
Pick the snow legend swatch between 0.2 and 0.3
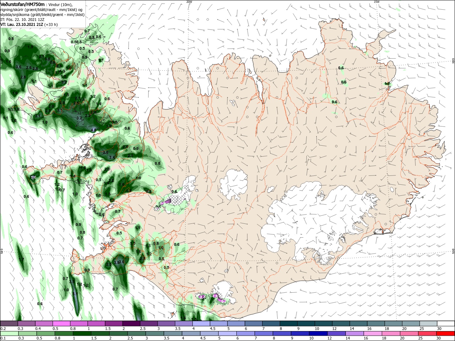coord(10,324)
